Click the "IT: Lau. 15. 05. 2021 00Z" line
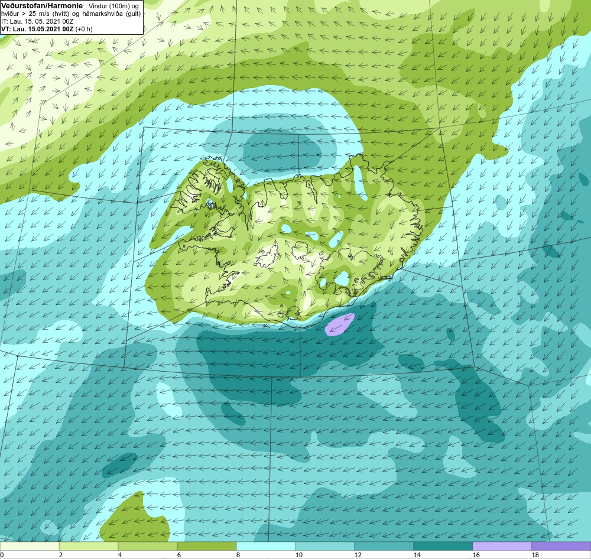The height and width of the screenshot is (559, 591). tap(37, 21)
